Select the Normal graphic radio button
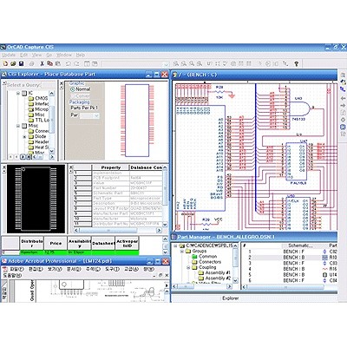 pos(73,89)
